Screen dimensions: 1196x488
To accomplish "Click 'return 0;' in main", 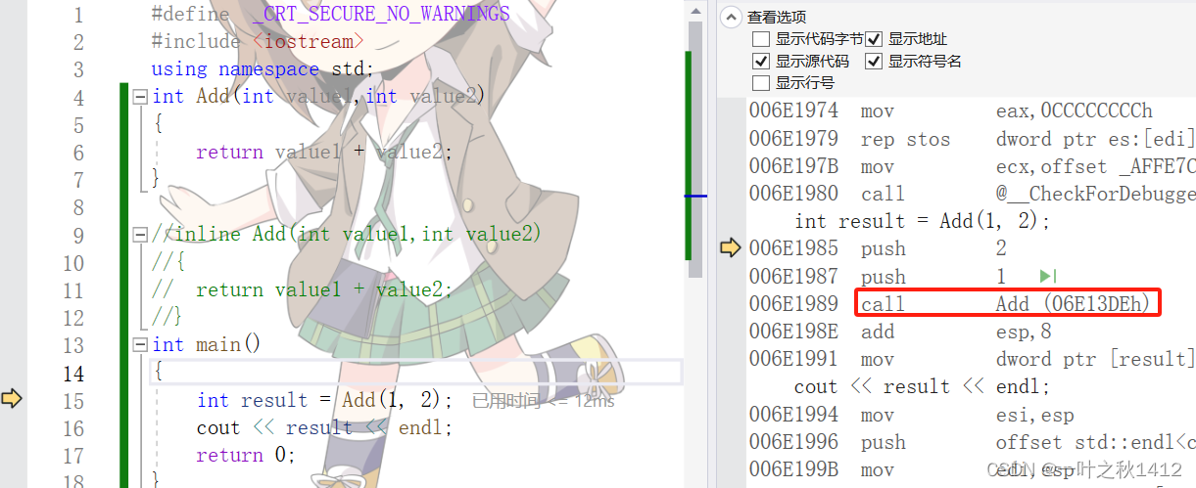I will [x=246, y=455].
